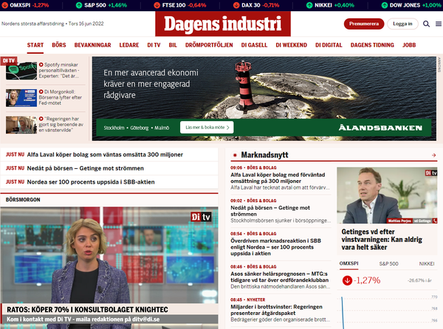
Task: Click the Prenumerera button
Action: point(364,24)
